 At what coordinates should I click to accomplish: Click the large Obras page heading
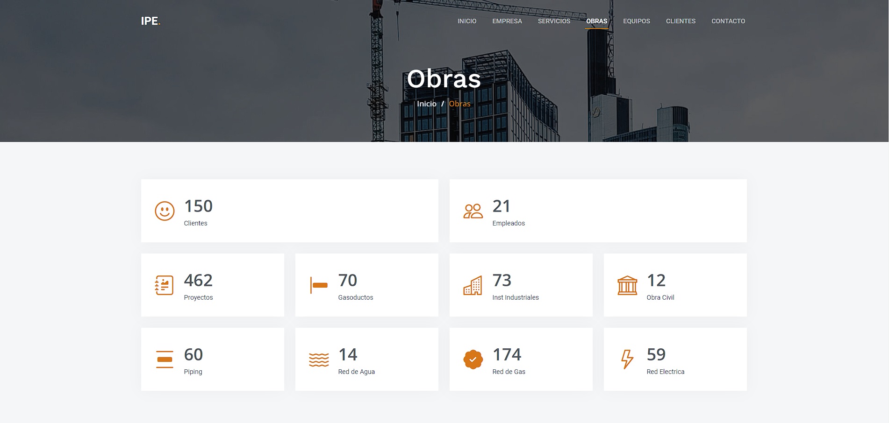[x=444, y=78]
